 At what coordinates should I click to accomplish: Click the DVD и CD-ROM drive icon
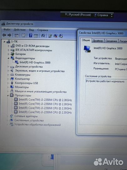[x=13, y=46]
